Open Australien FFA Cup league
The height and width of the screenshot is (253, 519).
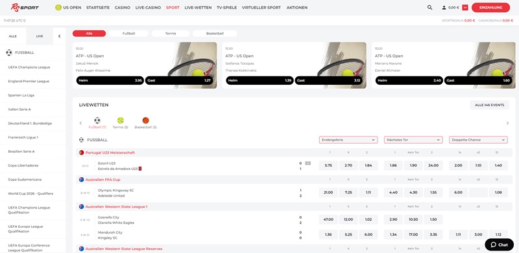pyautogui.click(x=103, y=180)
